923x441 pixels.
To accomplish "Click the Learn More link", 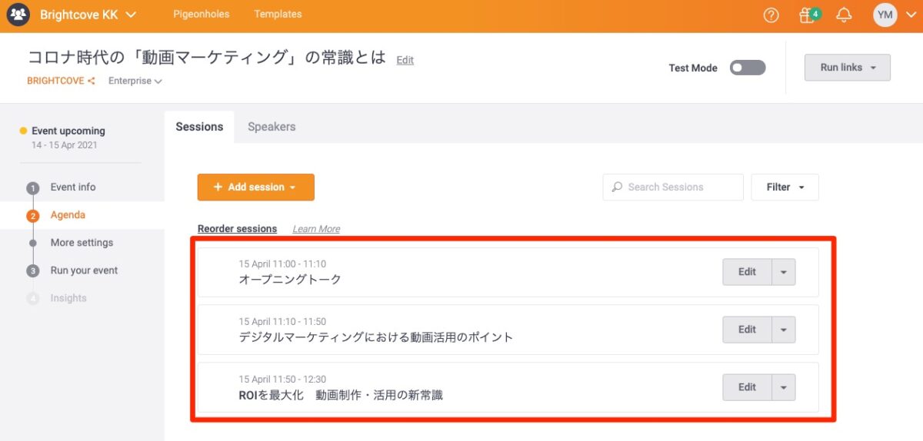I will coord(316,229).
